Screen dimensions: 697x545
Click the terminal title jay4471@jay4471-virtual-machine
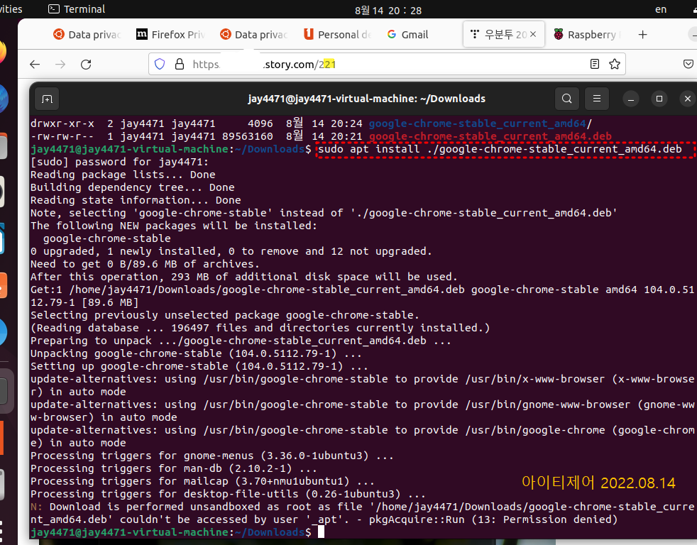(x=367, y=99)
